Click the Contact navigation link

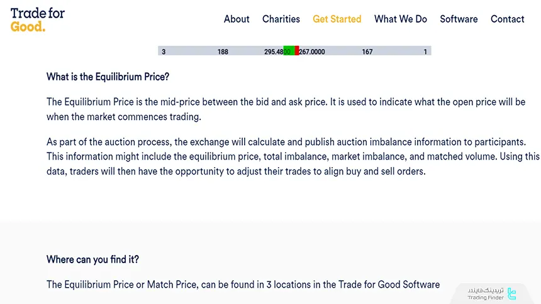point(508,19)
